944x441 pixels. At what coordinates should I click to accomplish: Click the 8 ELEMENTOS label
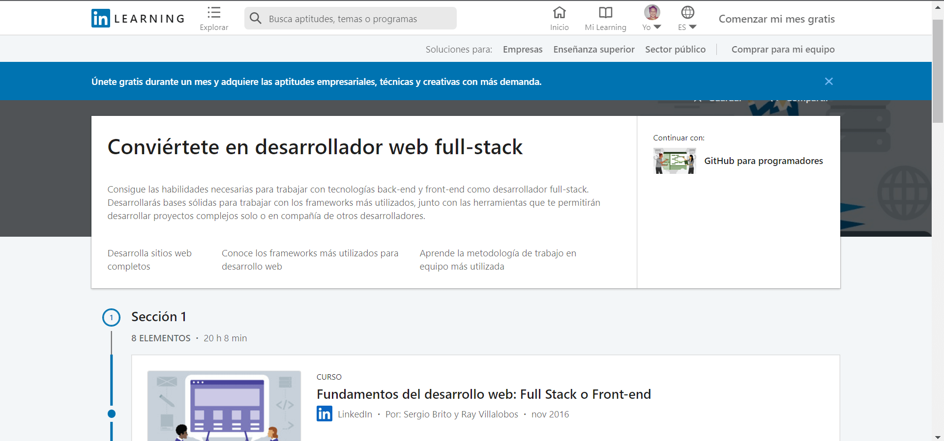161,338
